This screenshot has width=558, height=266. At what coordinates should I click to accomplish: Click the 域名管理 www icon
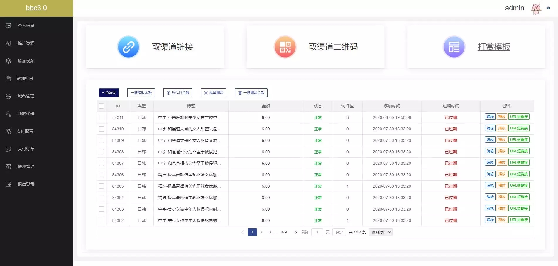(8, 96)
